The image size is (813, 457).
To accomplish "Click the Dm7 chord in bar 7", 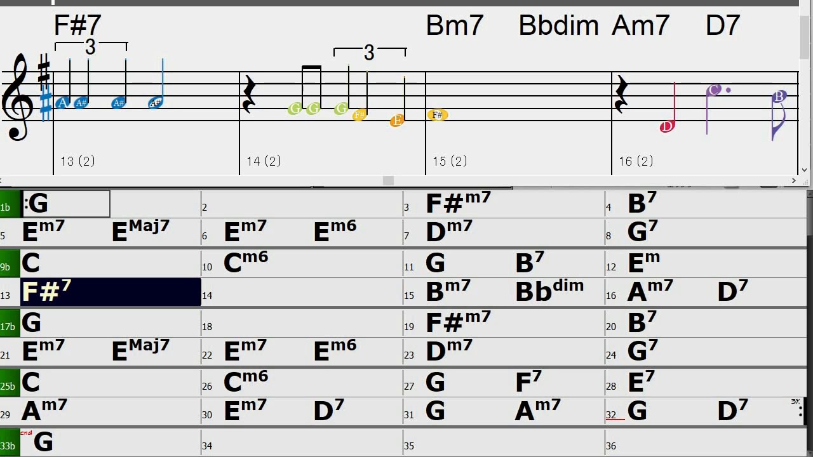I will pos(448,232).
